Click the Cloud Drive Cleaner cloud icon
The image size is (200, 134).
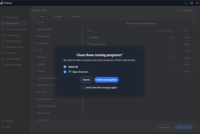tap(3, 47)
